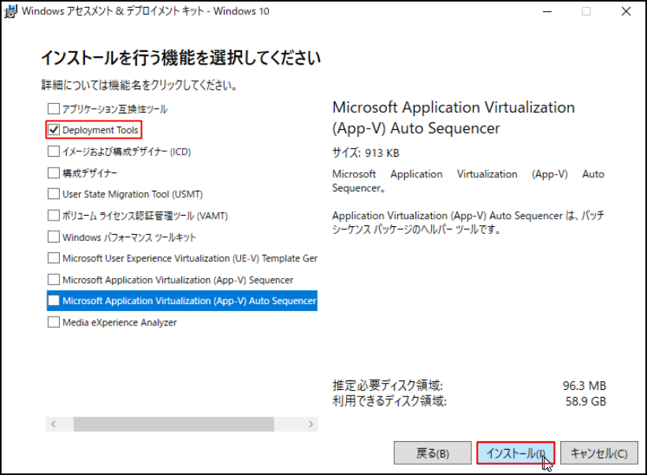Enable User State Migration Tool (USMT) checkbox
Screen dimensions: 647x475
tap(54, 194)
